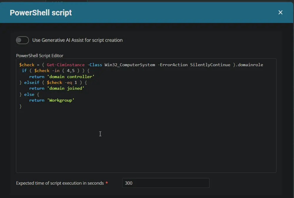294x198 pixels.
Task: Click the 'elseif' keyword
Action: 32,82
